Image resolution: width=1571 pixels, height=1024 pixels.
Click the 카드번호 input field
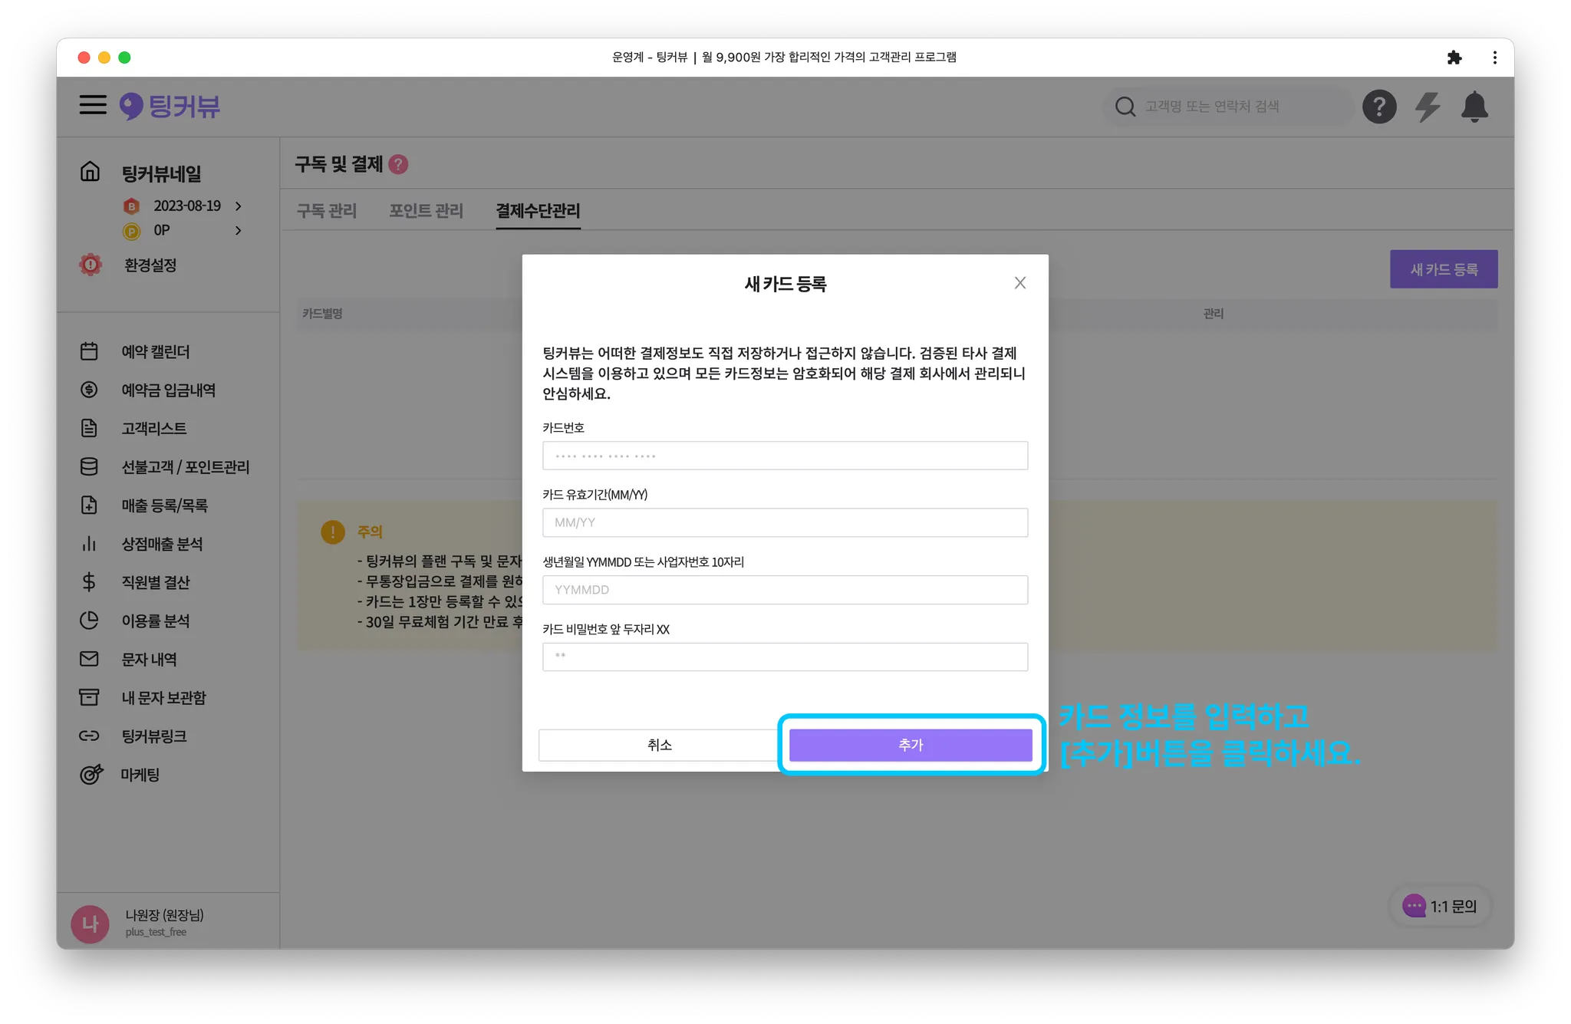[x=785, y=456]
